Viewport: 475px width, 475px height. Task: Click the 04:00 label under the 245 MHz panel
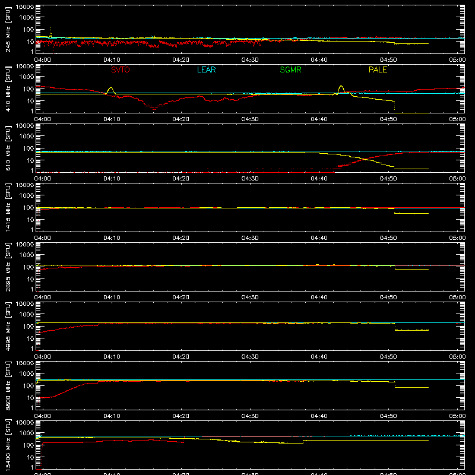pyautogui.click(x=43, y=60)
